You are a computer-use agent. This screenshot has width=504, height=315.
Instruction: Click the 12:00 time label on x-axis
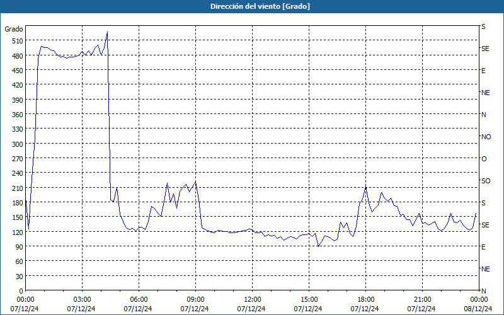coord(253,300)
